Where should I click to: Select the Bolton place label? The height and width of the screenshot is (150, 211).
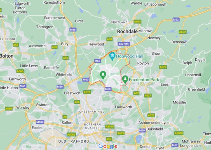7,56
